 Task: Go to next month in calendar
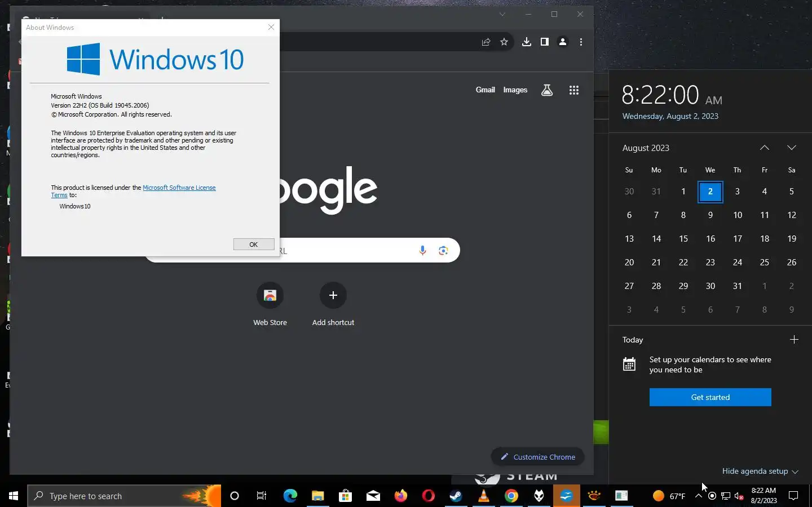792,148
